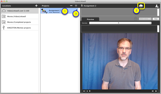Toggle the volume mute speaker icon
This screenshot has height=94, width=161.
pos(84,91)
